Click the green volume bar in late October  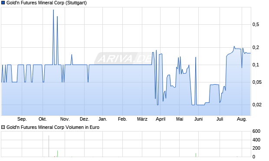(x=57, y=154)
